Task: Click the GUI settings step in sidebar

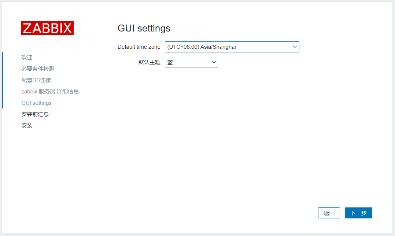Action: [x=36, y=103]
